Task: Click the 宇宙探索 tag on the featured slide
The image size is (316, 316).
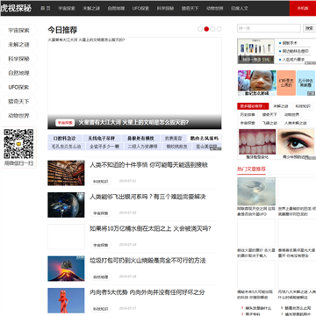Action: click(65, 123)
